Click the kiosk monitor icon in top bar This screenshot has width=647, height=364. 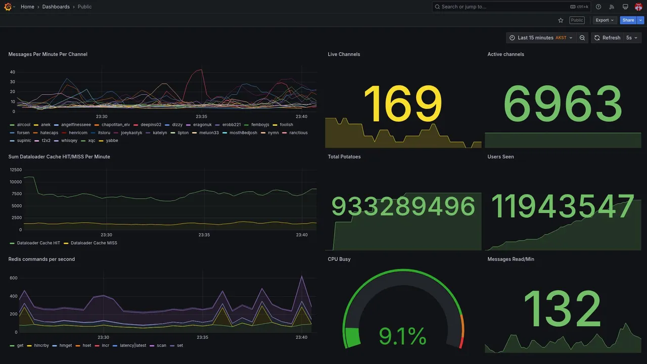pos(625,7)
